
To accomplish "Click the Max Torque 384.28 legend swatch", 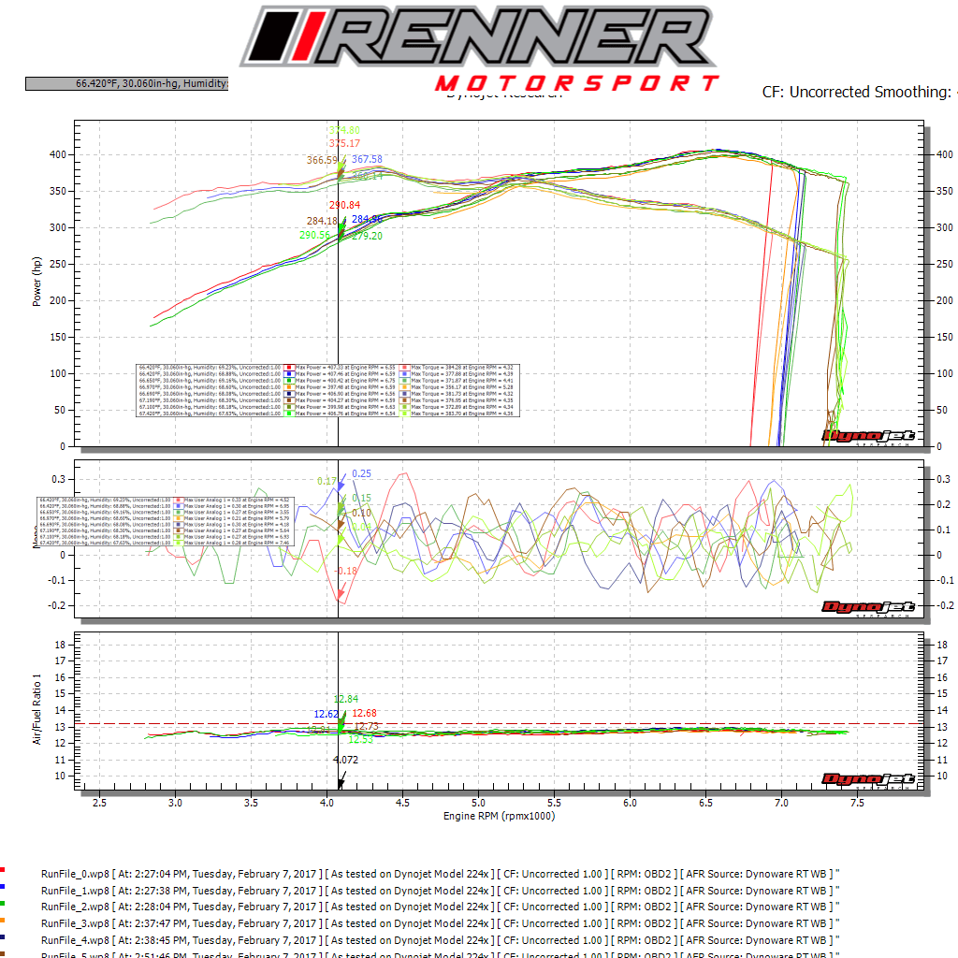I will pos(404,368).
